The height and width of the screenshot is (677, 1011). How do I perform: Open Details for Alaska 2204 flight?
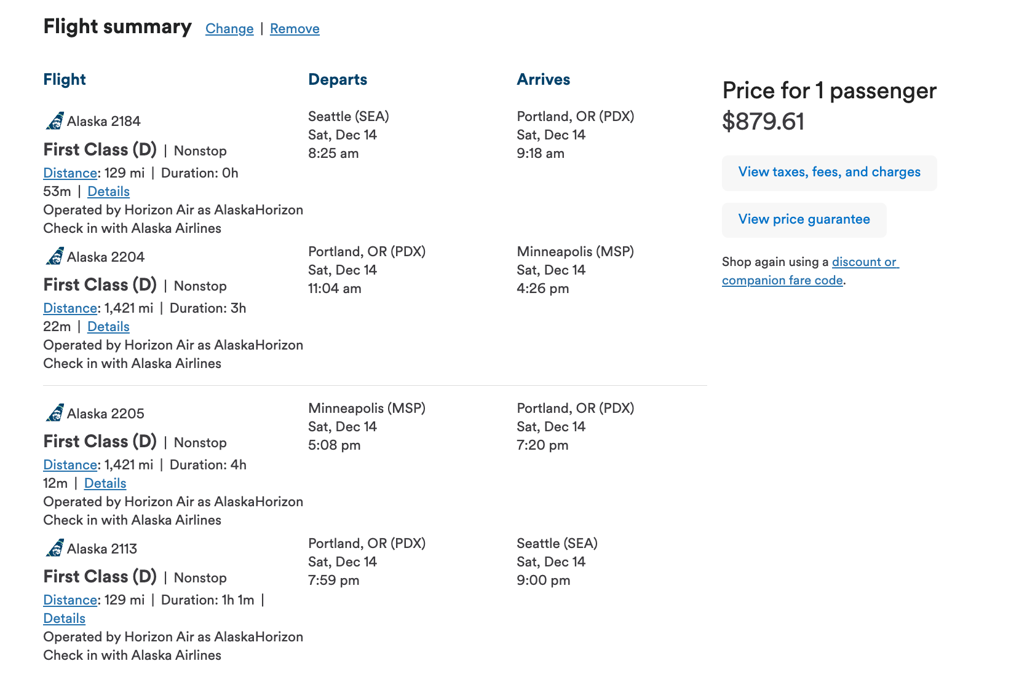click(108, 327)
